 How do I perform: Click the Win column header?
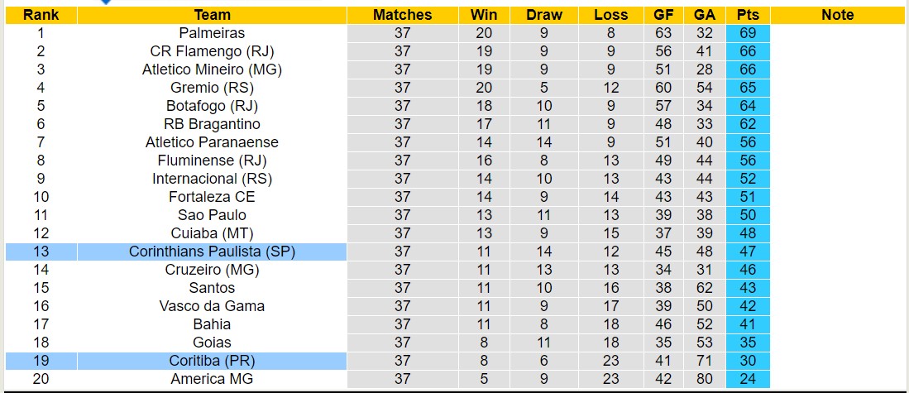pyautogui.click(x=484, y=15)
